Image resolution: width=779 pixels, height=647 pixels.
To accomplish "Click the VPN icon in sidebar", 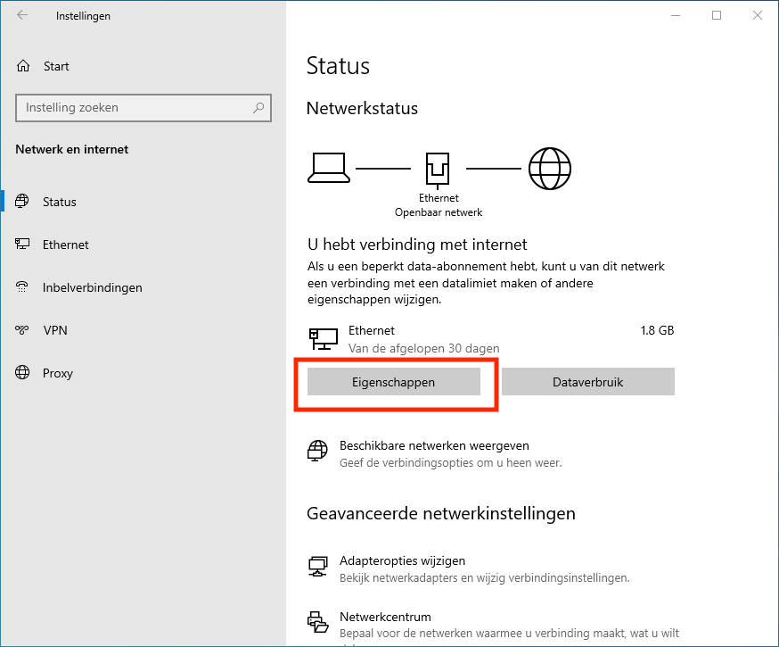I will (23, 330).
